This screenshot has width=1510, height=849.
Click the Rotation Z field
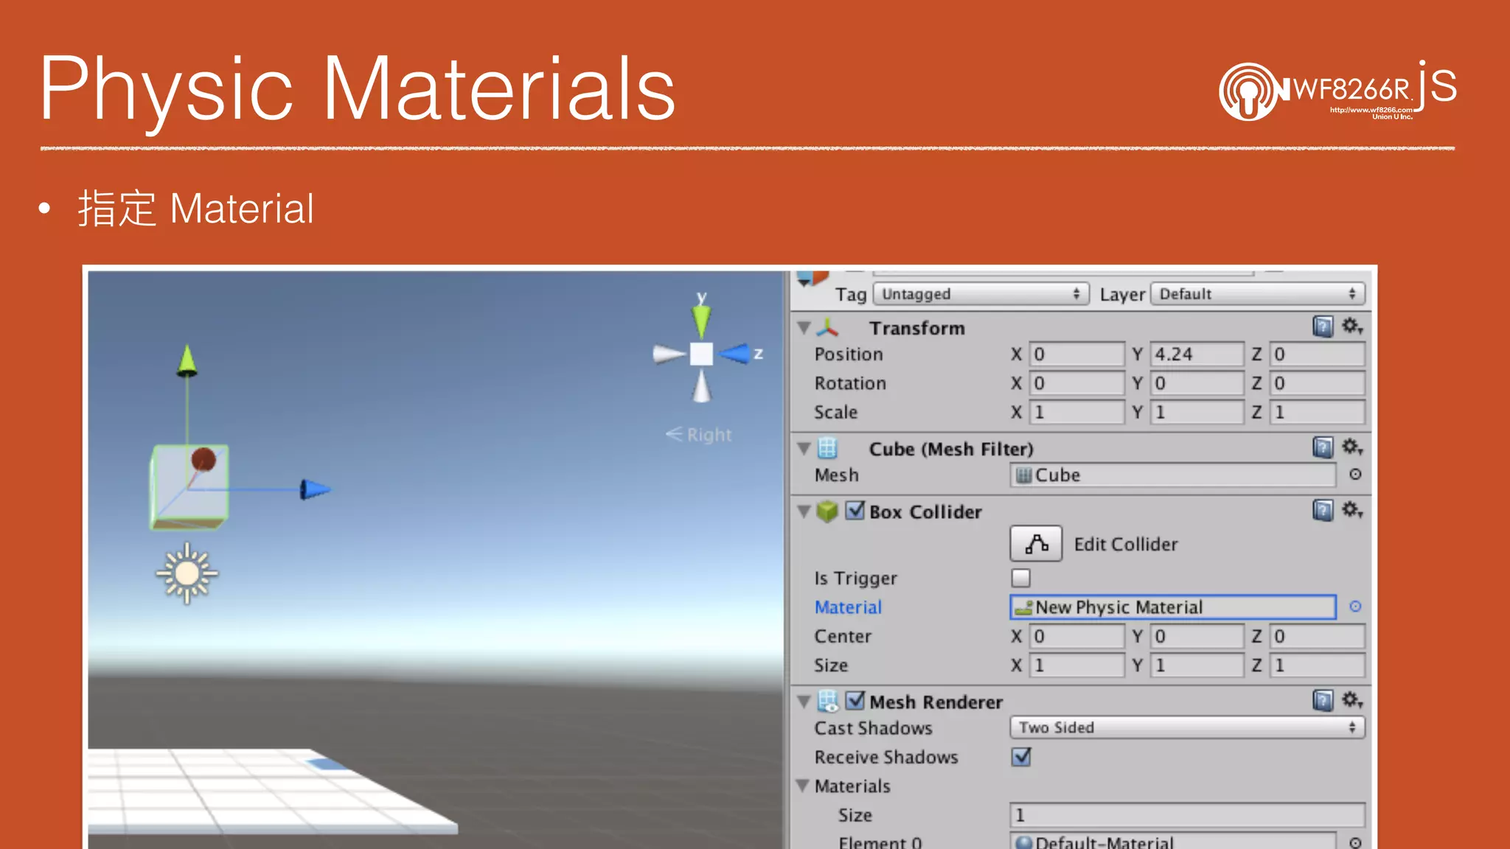[x=1318, y=383]
